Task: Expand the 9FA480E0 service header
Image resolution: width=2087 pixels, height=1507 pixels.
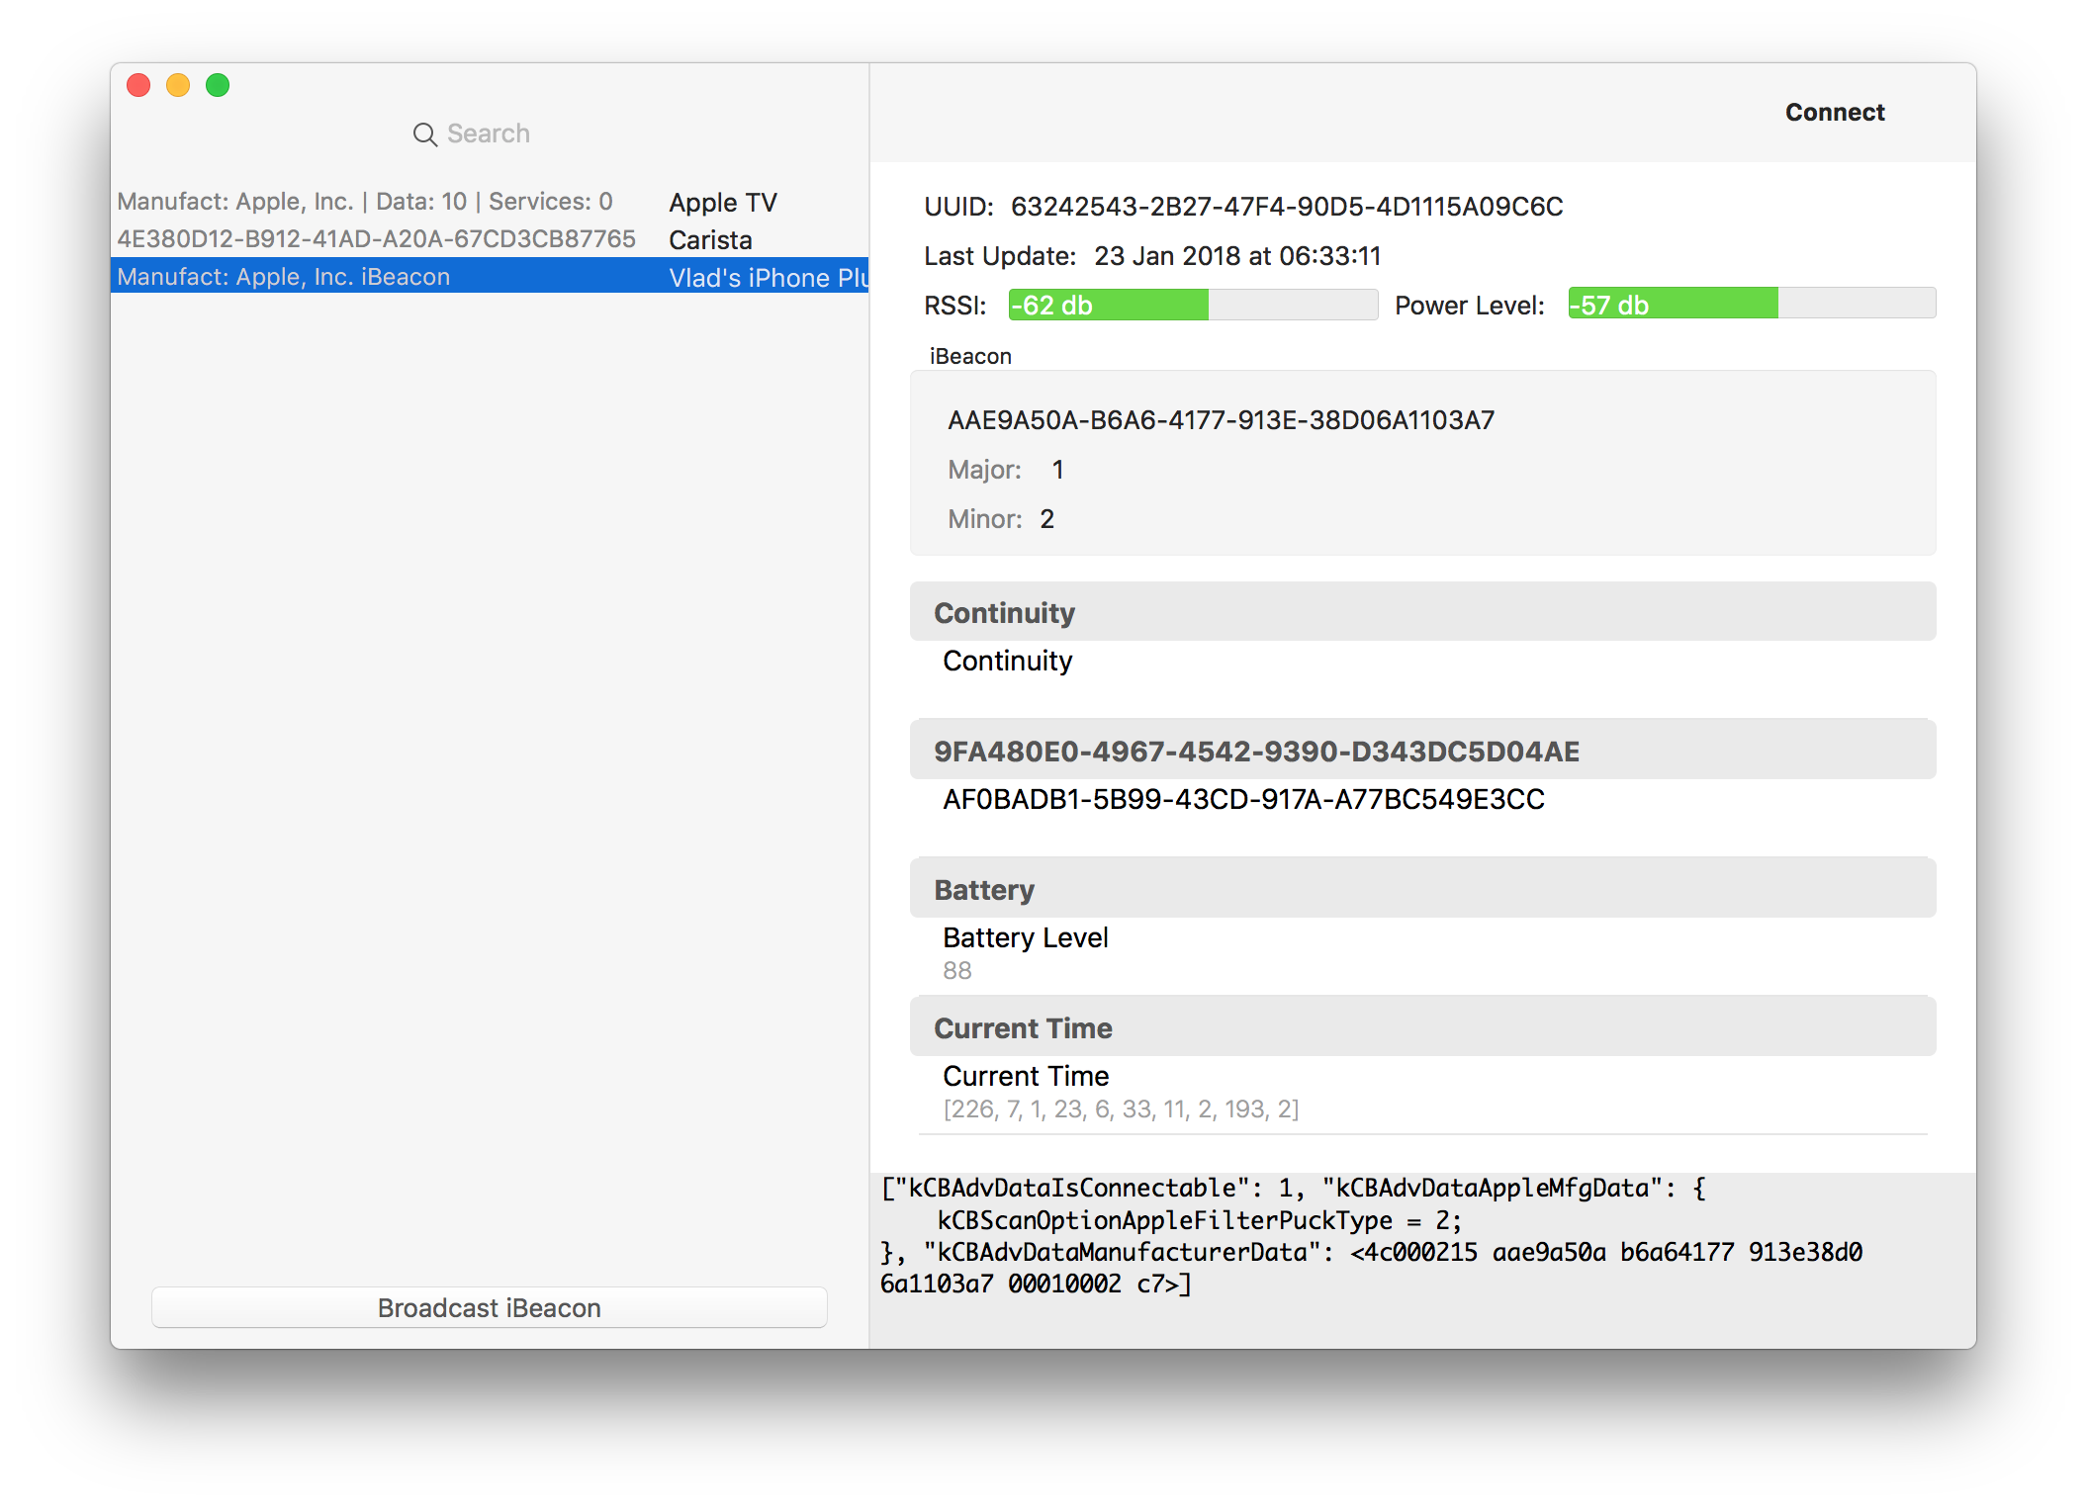Action: [1422, 750]
